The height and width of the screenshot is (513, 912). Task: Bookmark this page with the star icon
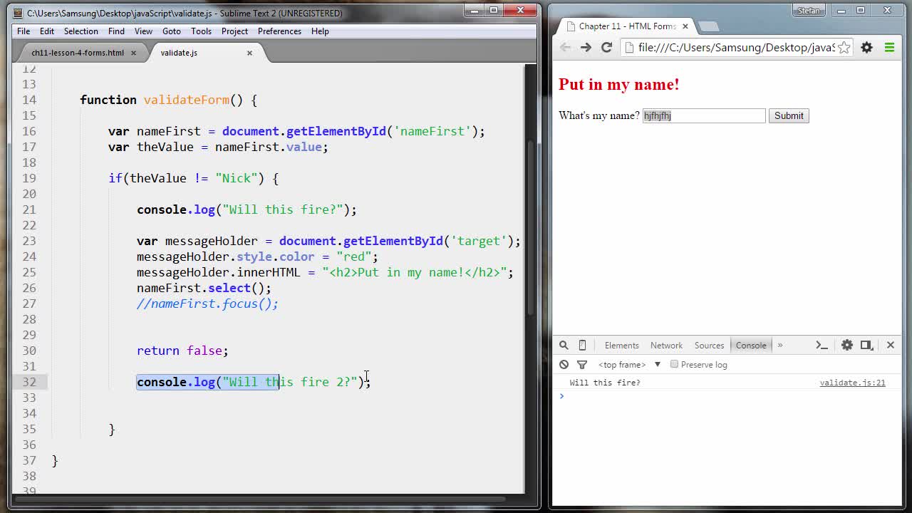pos(844,47)
